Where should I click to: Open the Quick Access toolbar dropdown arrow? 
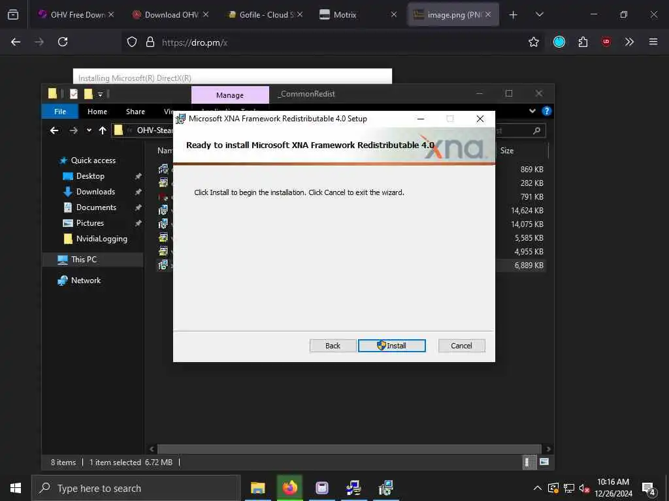pyautogui.click(x=100, y=94)
